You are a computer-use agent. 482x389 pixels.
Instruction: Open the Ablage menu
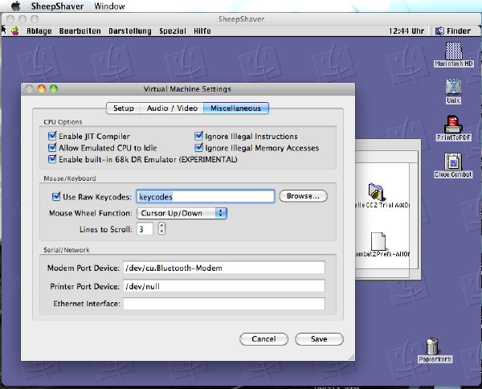(39, 31)
